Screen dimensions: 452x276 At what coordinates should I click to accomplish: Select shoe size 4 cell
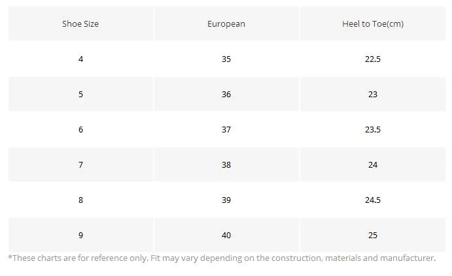point(80,59)
